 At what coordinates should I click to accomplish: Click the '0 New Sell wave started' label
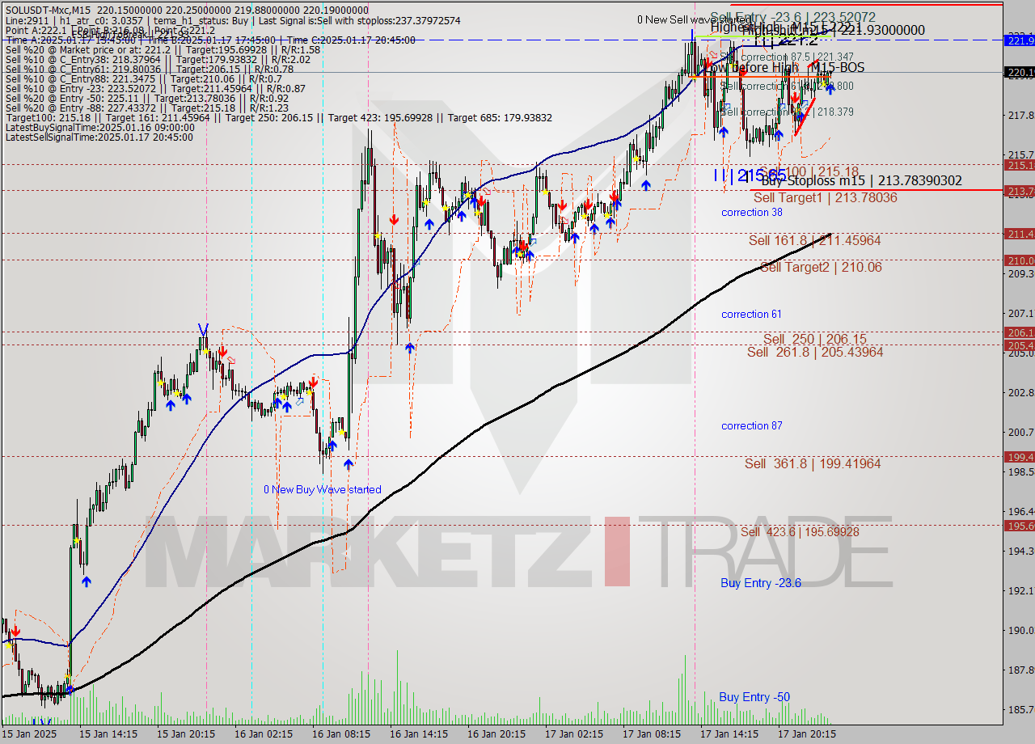click(x=694, y=19)
